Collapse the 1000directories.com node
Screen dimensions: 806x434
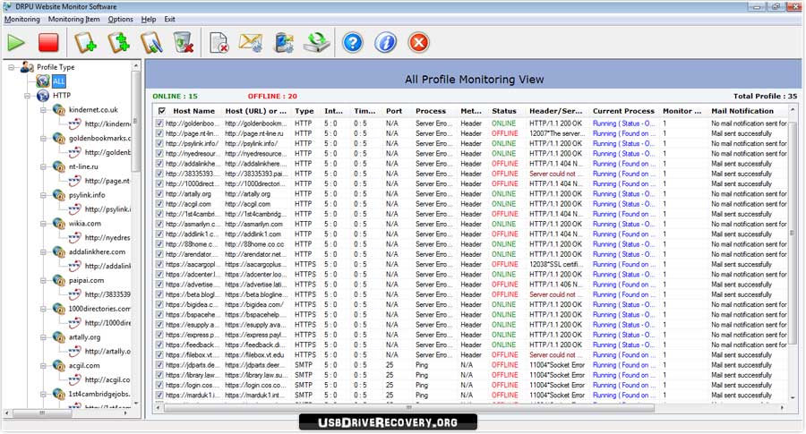[44, 310]
